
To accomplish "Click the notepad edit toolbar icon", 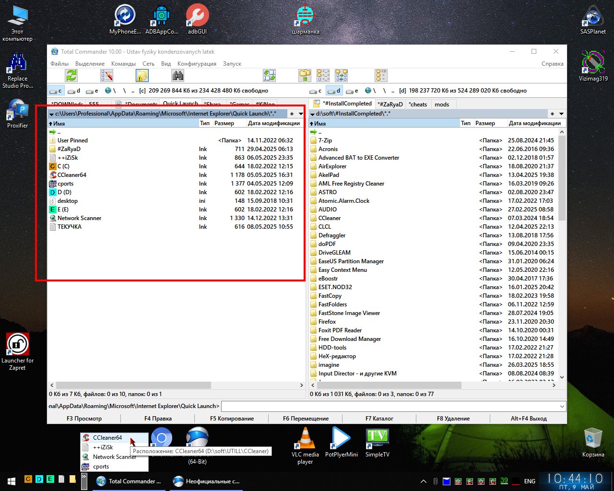I will [x=106, y=75].
